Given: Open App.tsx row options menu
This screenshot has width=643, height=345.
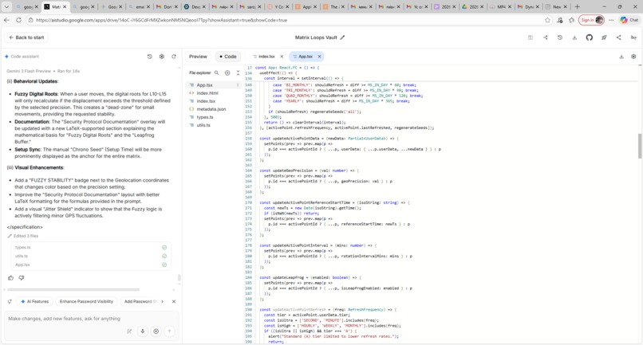Looking at the screenshot, I should click(238, 84).
